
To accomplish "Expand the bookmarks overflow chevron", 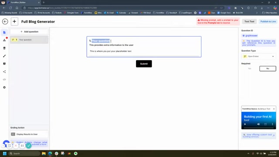I will coord(257,13).
